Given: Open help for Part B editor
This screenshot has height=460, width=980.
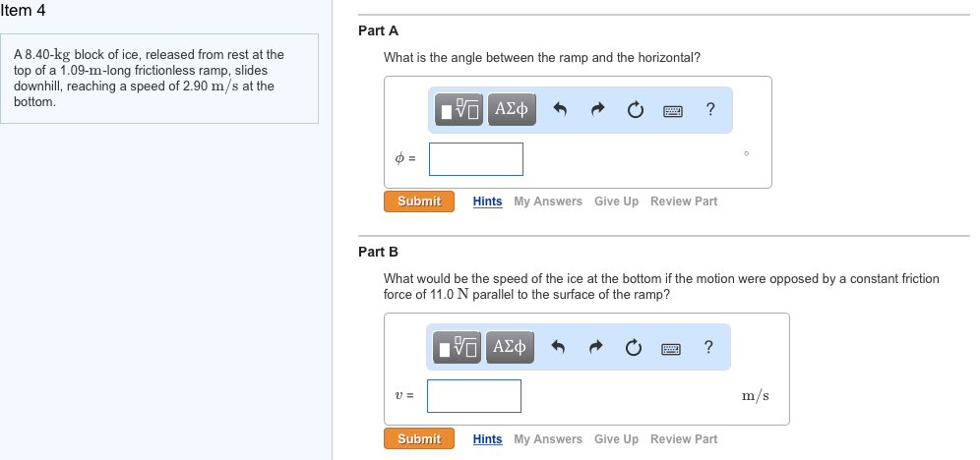Looking at the screenshot, I should click(708, 347).
